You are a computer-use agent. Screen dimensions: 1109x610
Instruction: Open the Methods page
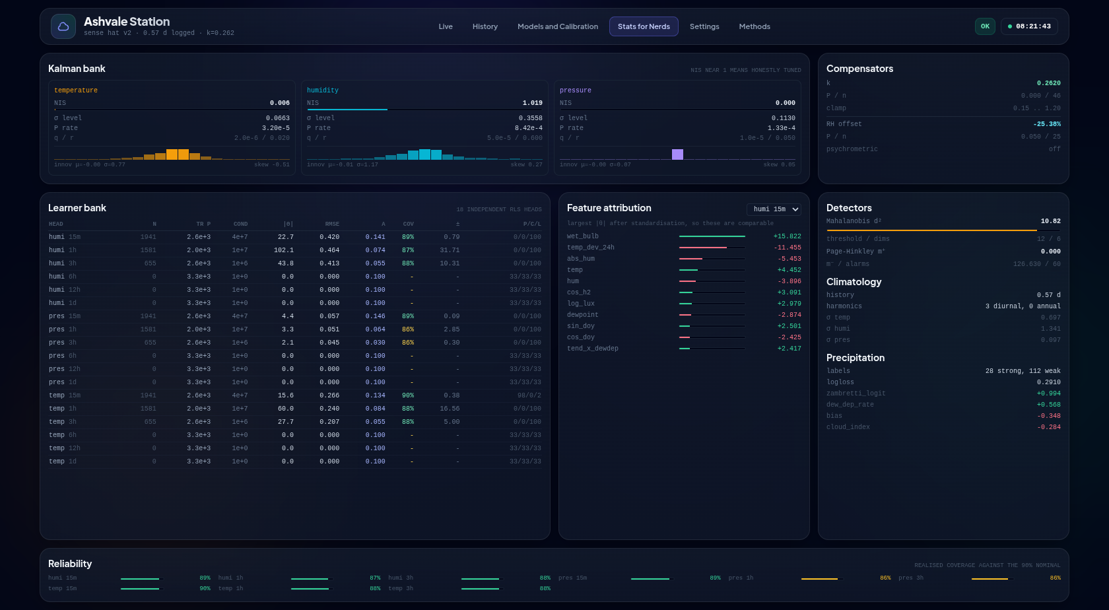click(755, 26)
